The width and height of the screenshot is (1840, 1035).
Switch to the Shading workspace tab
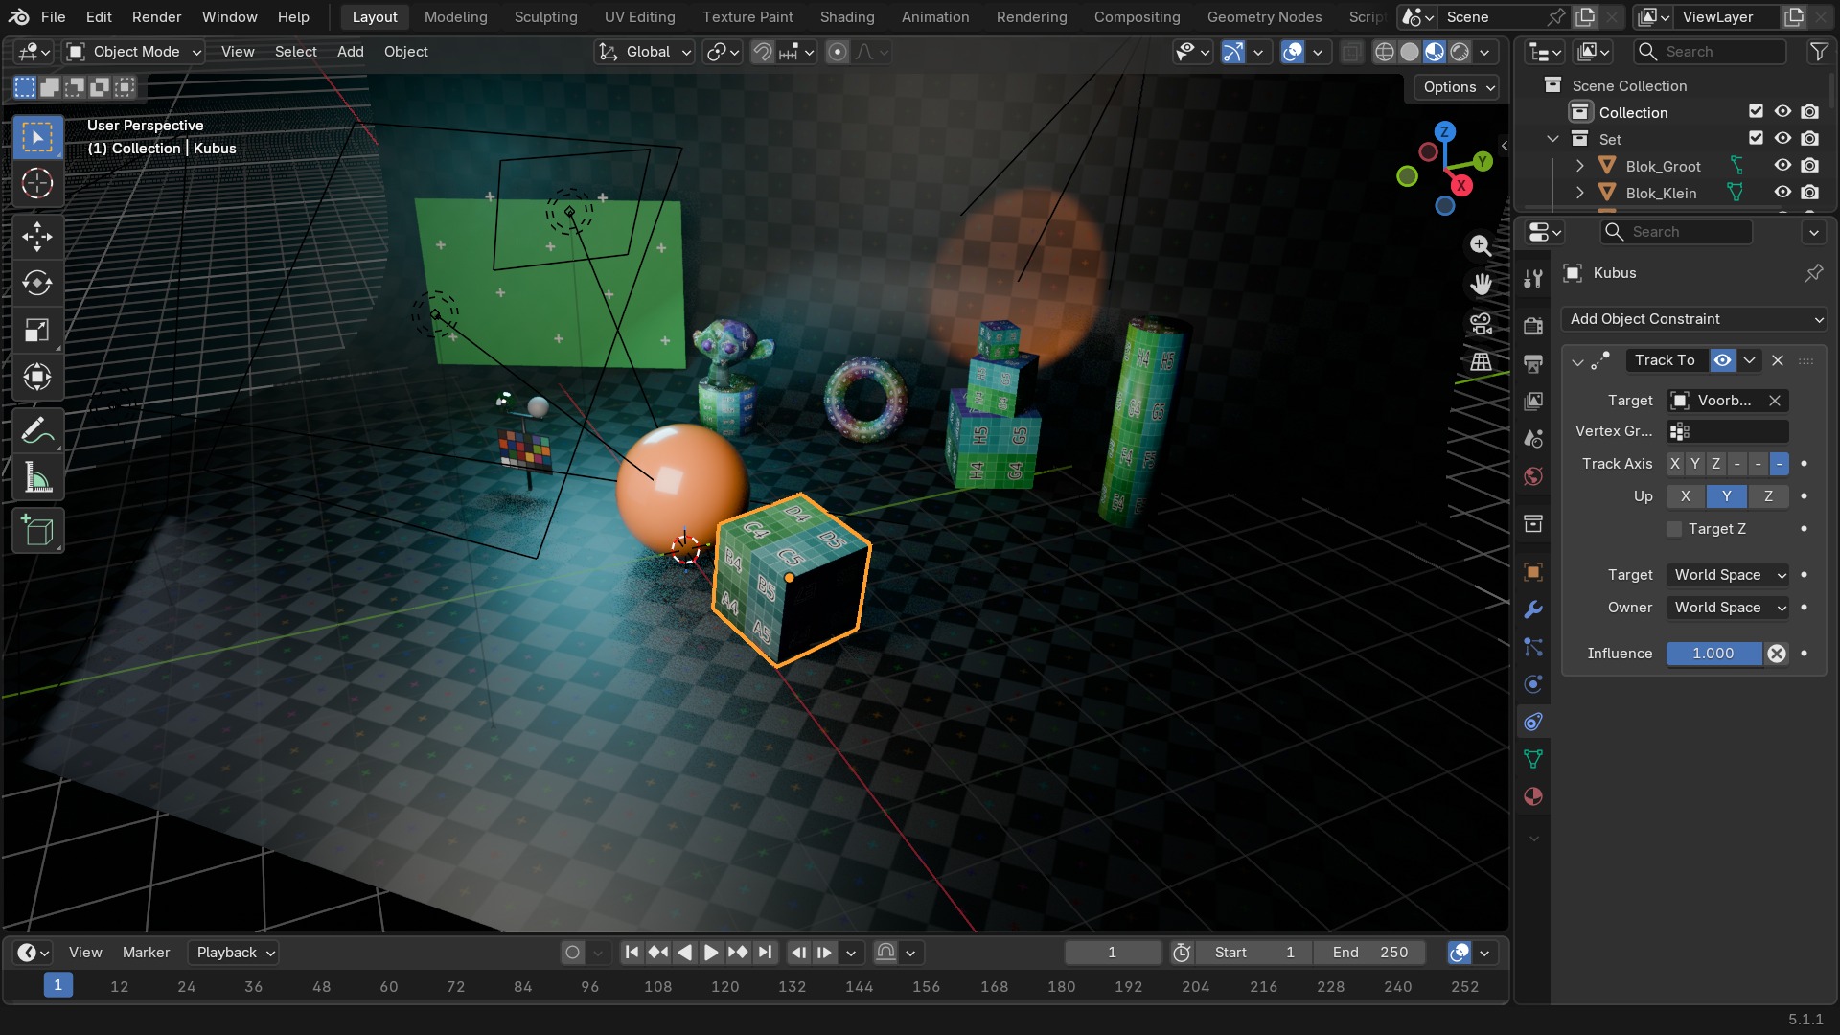pyautogui.click(x=847, y=17)
